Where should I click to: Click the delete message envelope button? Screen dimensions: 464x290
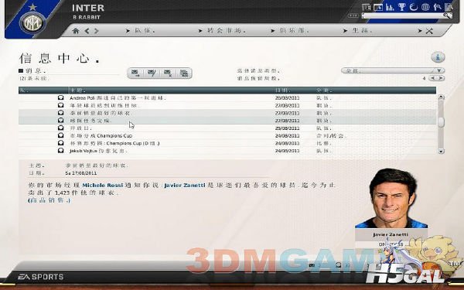pos(168,73)
